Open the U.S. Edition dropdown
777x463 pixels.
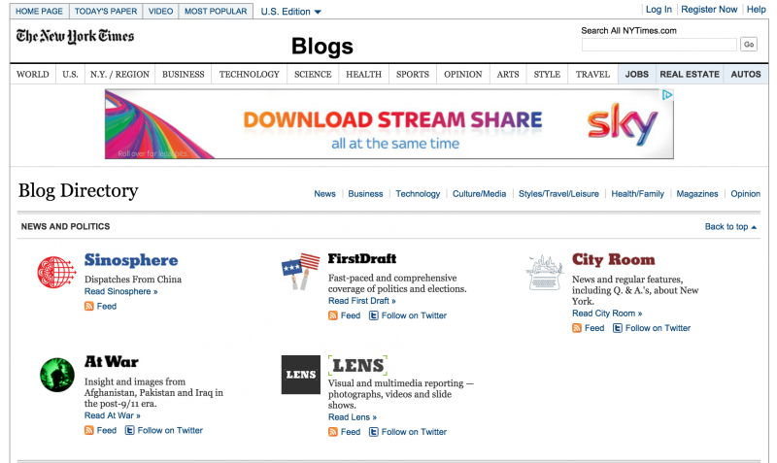tap(290, 12)
